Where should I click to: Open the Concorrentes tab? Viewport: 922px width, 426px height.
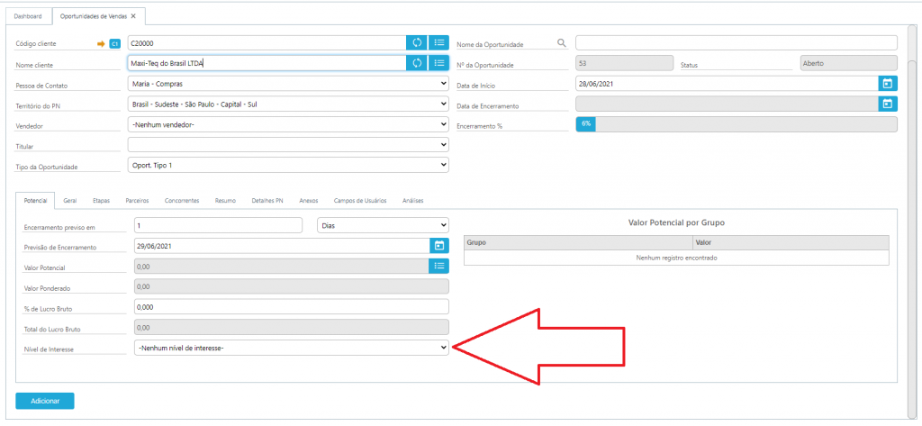[x=184, y=200]
